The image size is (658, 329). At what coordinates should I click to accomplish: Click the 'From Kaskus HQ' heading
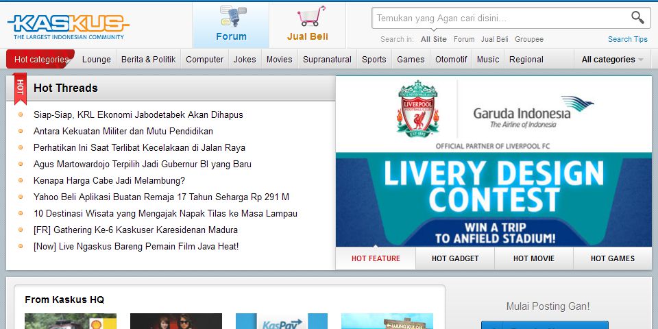coord(64,300)
